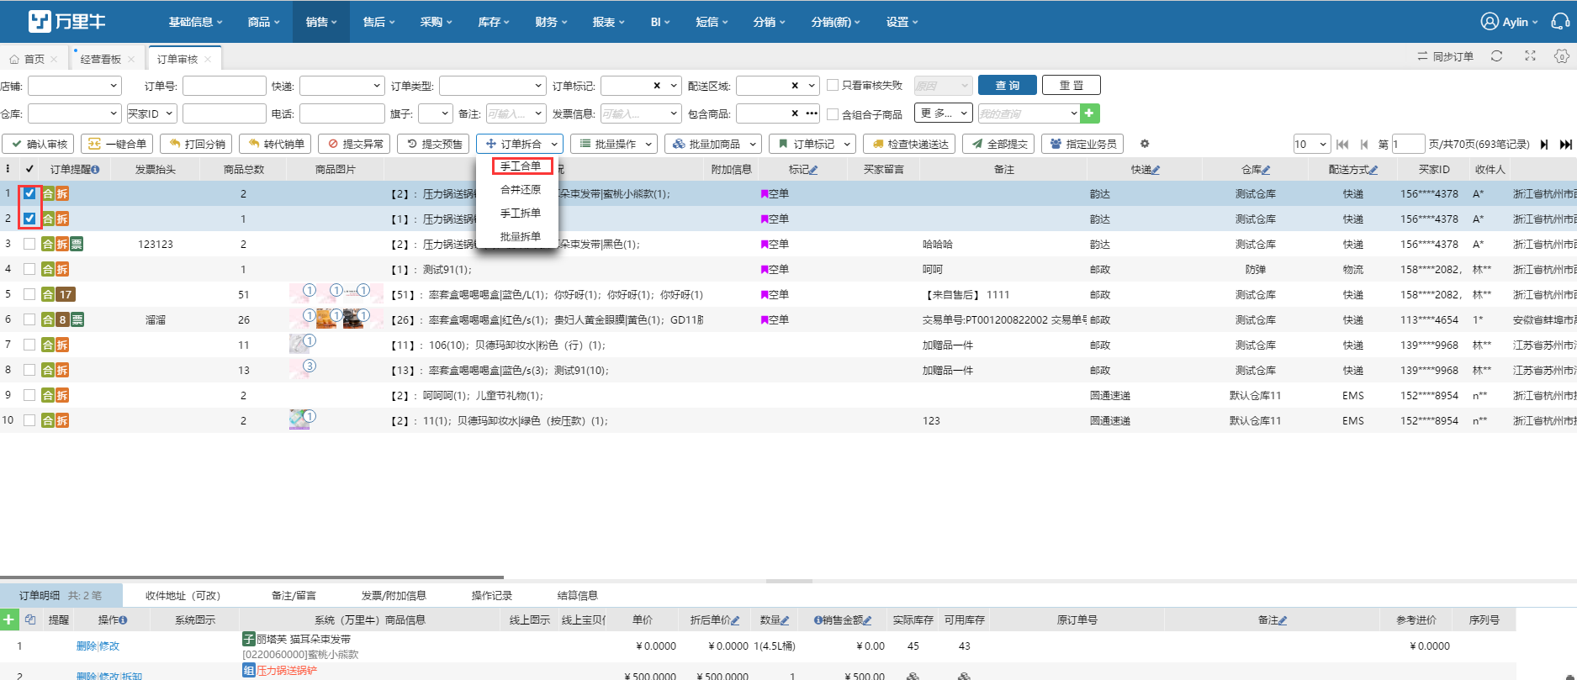Select 合并还原 from the dropdown menu
The image size is (1577, 680).
tap(521, 189)
